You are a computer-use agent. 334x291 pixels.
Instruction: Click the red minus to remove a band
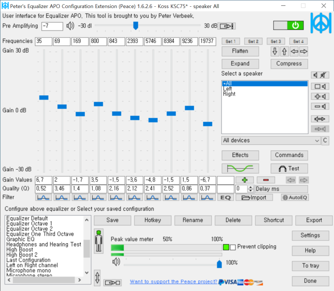coord(266,180)
